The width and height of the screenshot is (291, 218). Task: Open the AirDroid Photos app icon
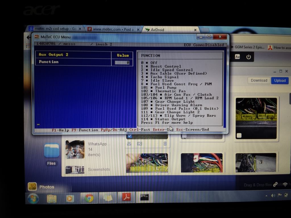click(32, 186)
